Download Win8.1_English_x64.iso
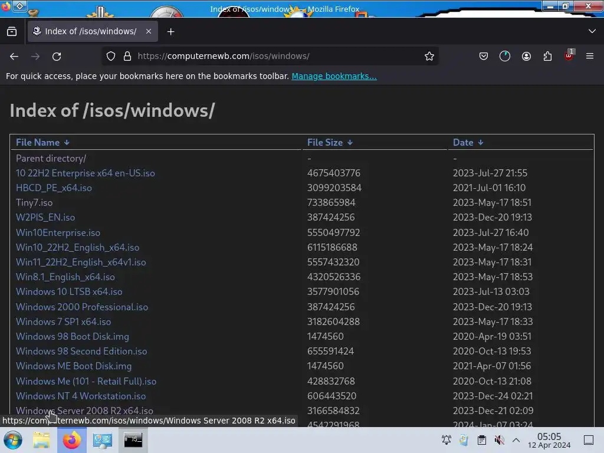The height and width of the screenshot is (453, 604). (65, 277)
